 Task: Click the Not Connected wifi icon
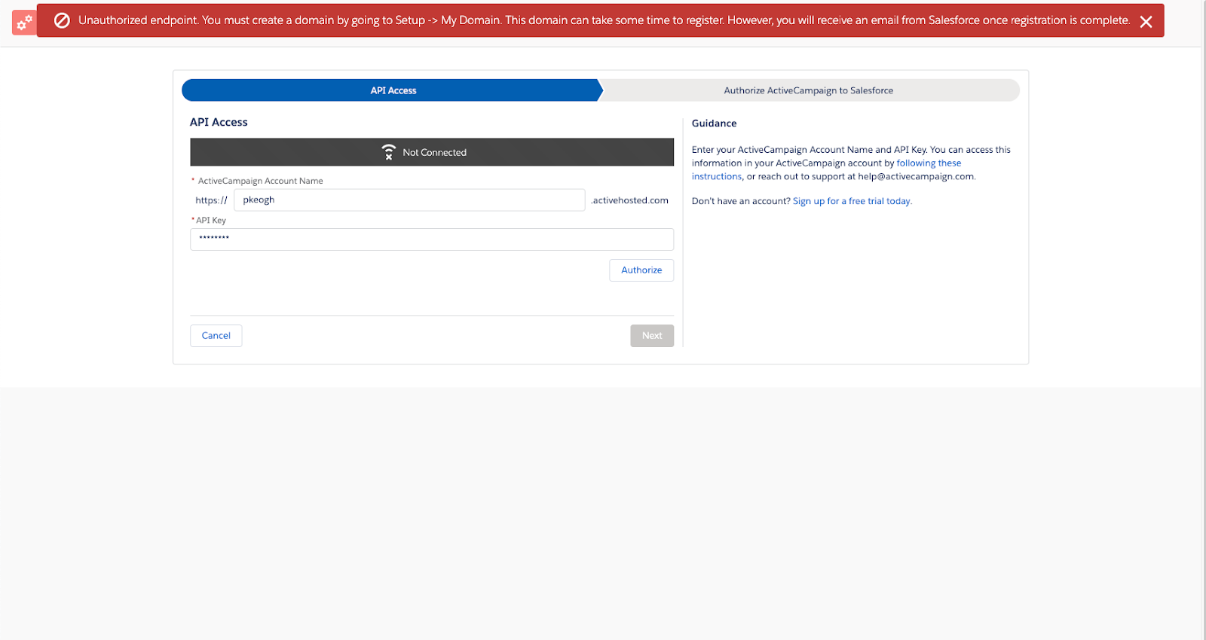pyautogui.click(x=389, y=152)
